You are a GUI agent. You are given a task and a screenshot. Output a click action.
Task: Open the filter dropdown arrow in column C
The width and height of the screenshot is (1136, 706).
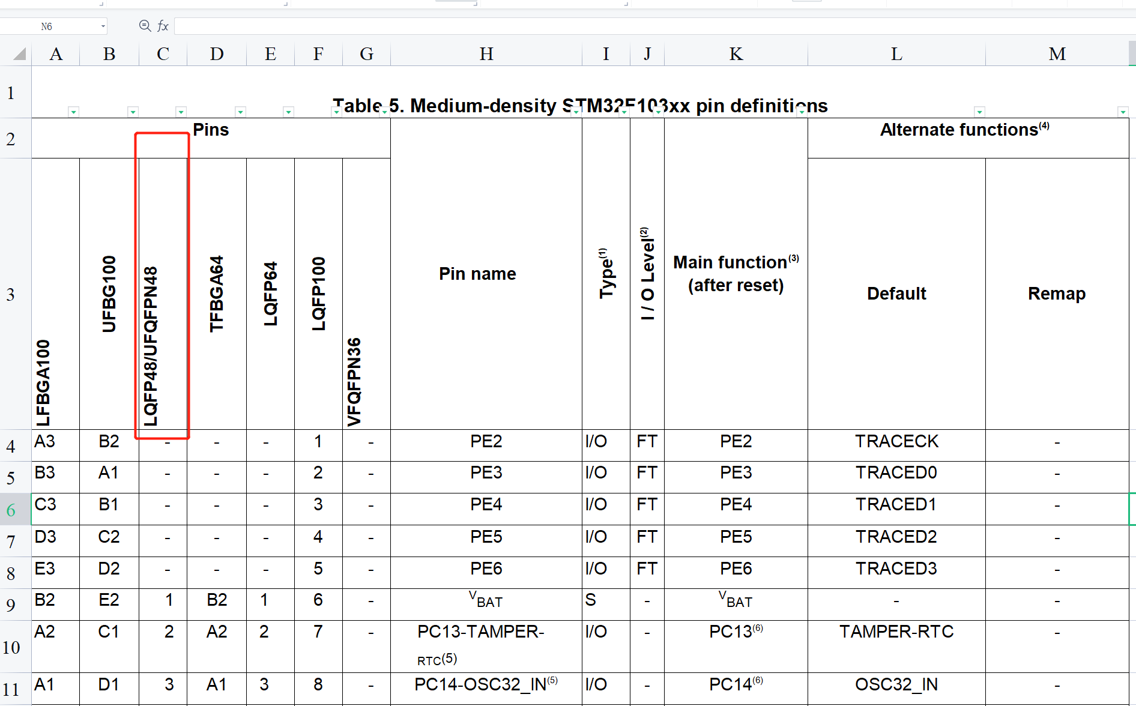181,112
